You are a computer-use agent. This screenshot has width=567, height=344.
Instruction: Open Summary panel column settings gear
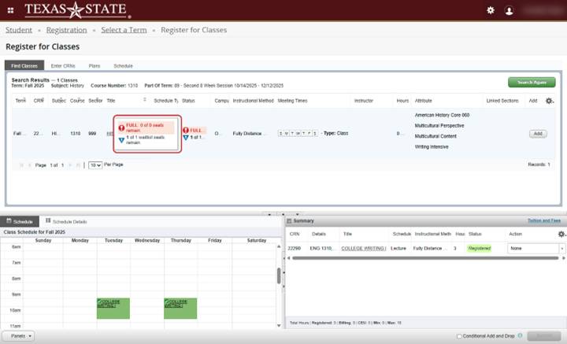tap(561, 234)
